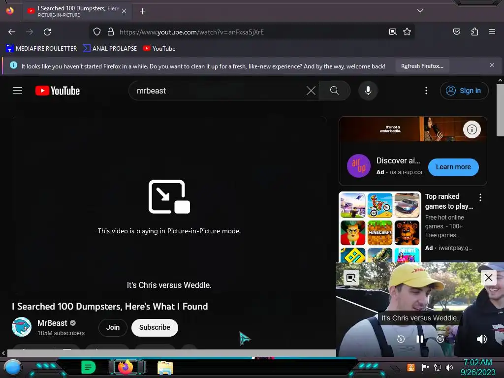Save page to Pocket icon
Viewport: 504px width, 378px height.
point(457,31)
